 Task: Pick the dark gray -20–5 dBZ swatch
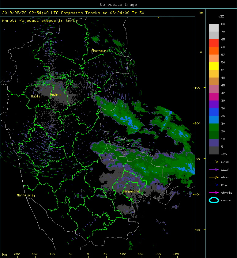click(x=214, y=150)
